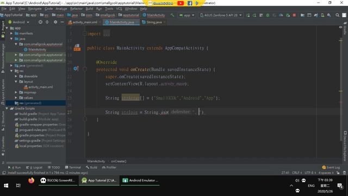Open the VCS menu

click(x=119, y=9)
